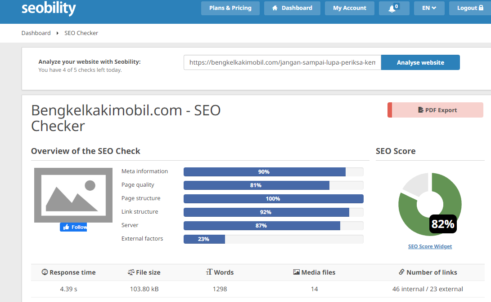Click the Analyse website button

(420, 62)
